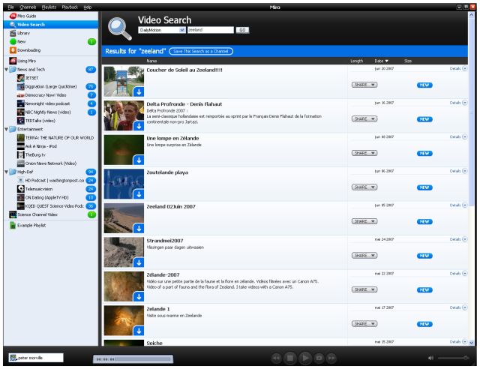Download Une lompe en Zélande video
480x369 pixels.
coord(139,160)
